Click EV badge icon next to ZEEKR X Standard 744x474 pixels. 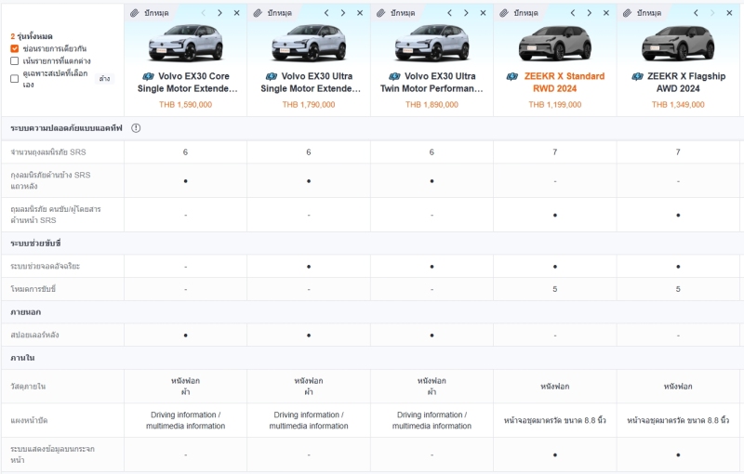click(512, 76)
